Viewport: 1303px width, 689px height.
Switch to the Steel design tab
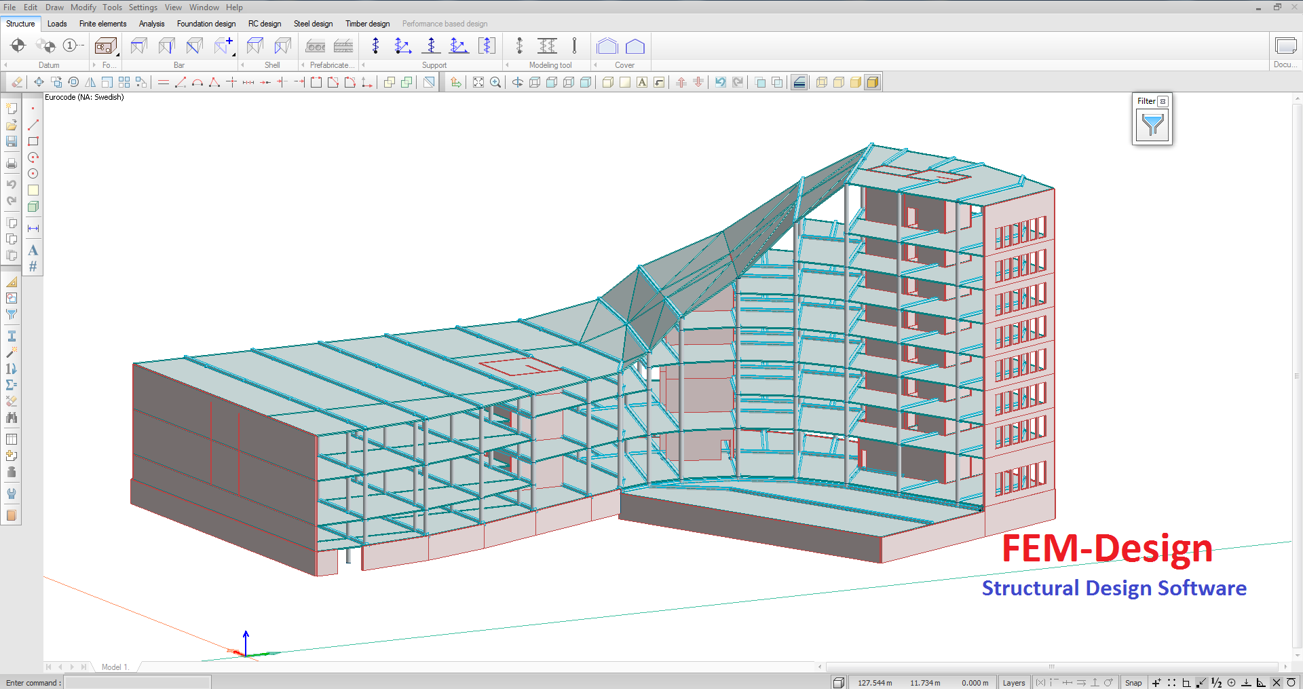pos(313,24)
